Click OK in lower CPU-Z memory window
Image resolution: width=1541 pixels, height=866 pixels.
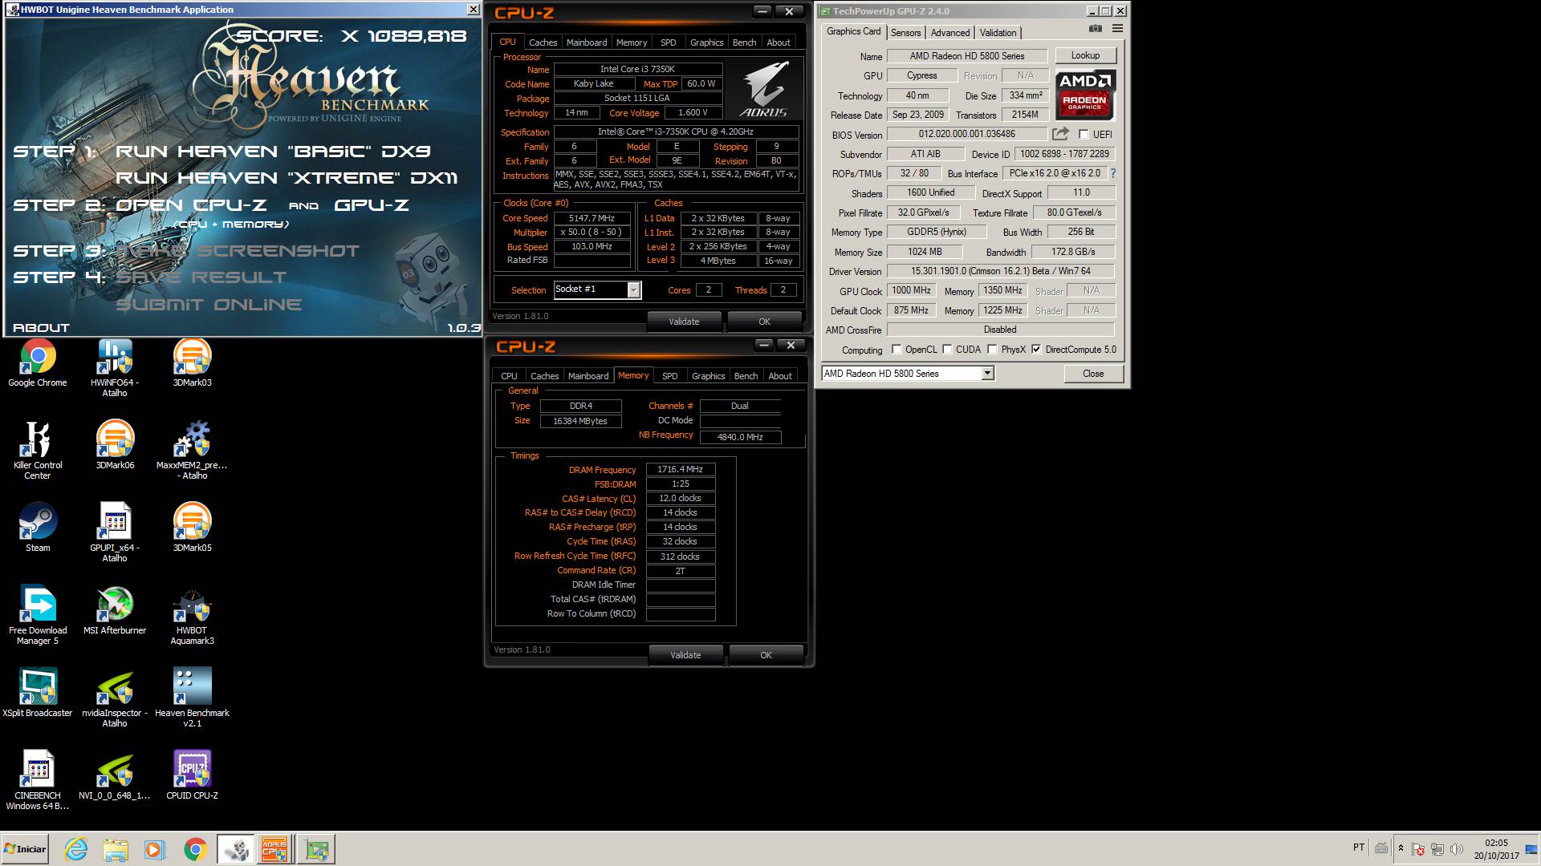point(766,655)
